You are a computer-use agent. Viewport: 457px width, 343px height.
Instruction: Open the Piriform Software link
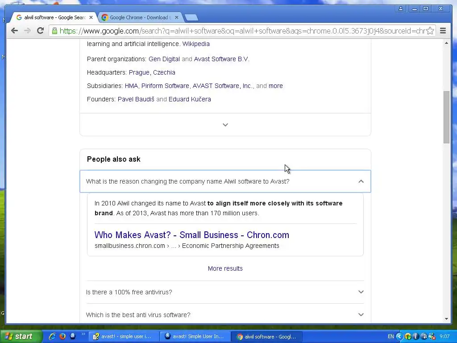[165, 86]
